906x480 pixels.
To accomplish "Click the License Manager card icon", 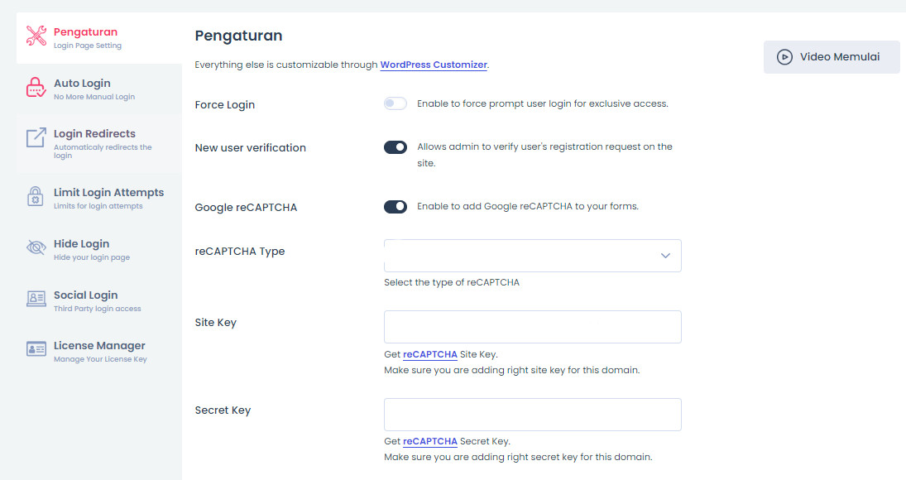I will pos(36,350).
